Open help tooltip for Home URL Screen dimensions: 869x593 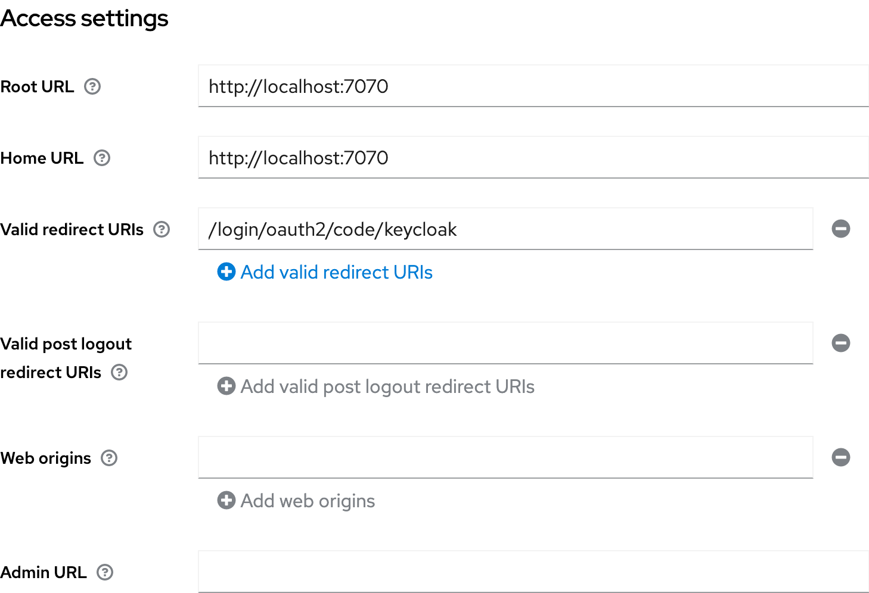coord(103,158)
